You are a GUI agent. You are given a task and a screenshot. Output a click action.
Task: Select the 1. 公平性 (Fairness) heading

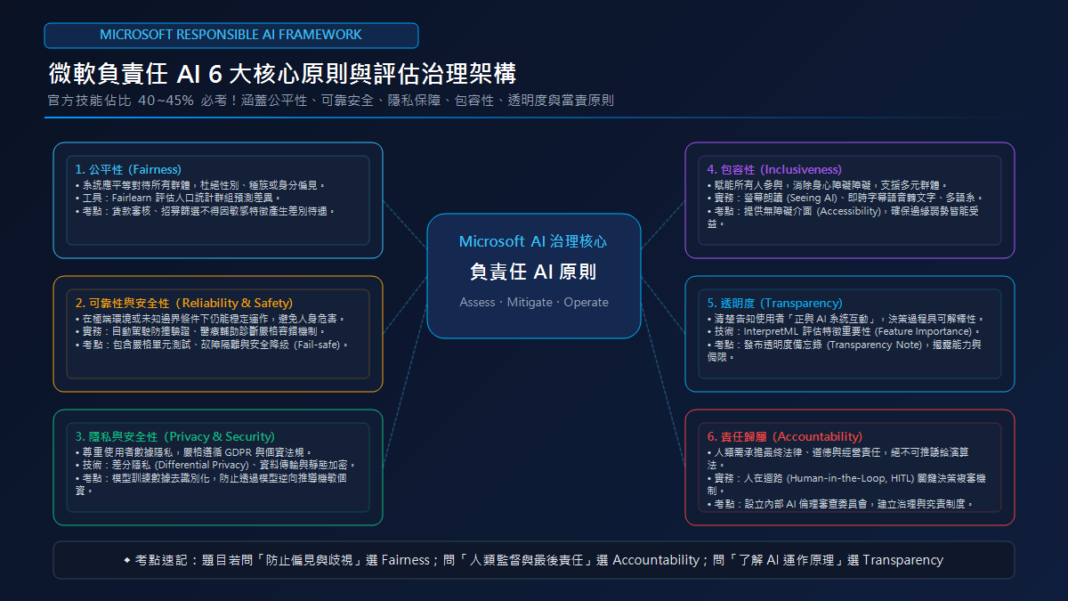point(128,169)
